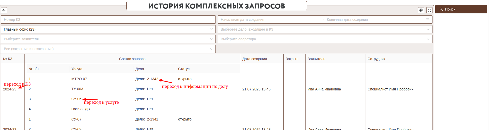The image size is (489, 130).
Task: Click the Конечная дата создания field
Action: [374, 20]
